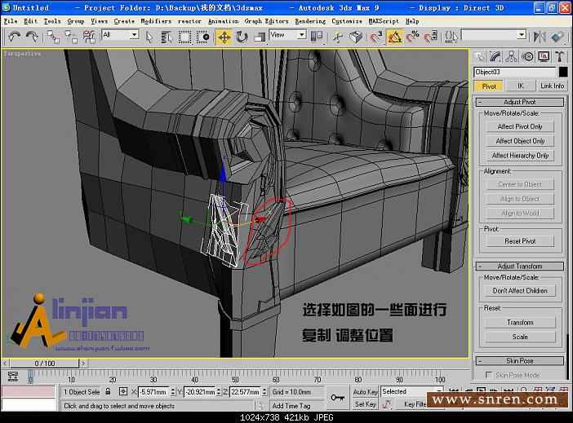Toggle the Angle Snap button
Viewport: 573px width, 423px height.
[x=395, y=37]
